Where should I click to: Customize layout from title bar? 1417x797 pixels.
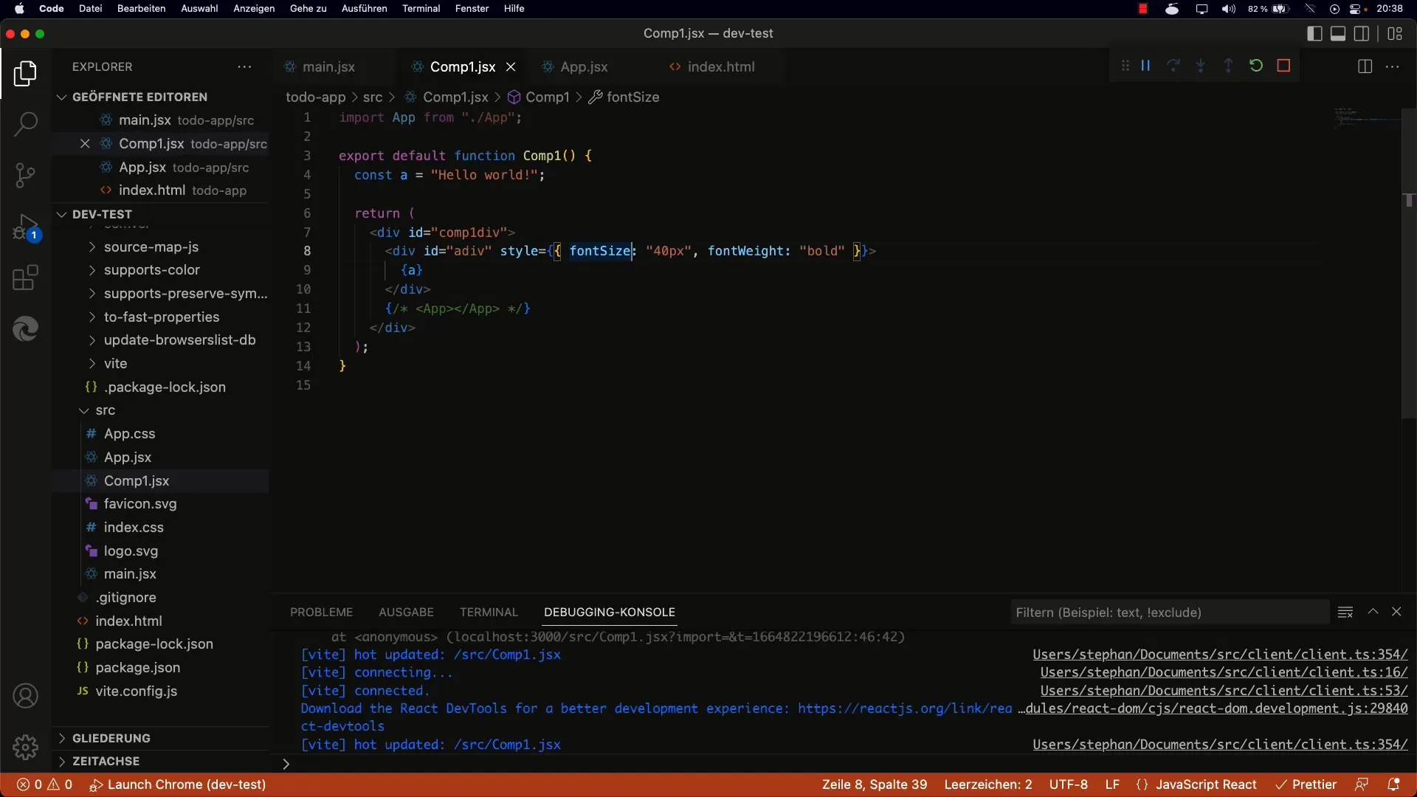(x=1395, y=33)
